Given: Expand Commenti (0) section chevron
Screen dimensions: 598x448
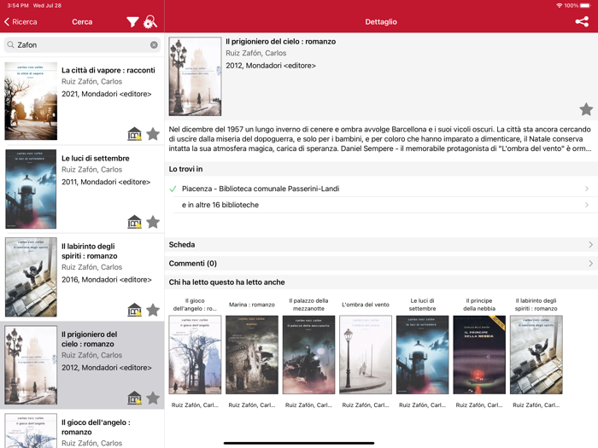Looking at the screenshot, I should 590,263.
